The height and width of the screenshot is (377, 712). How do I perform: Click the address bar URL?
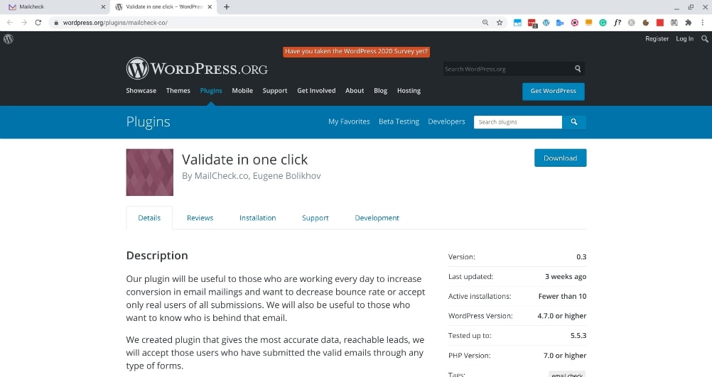pos(115,23)
